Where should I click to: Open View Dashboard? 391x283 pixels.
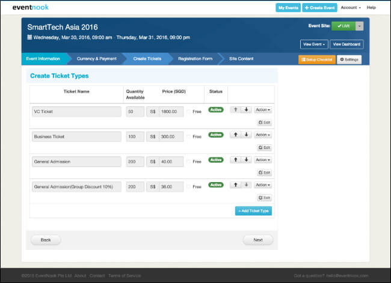pos(346,44)
